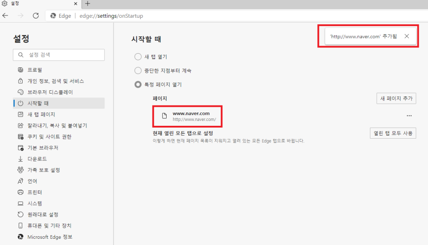This screenshot has height=245, width=428.
Task: Open 개인 정보, 검색 및 서비스 section
Action: click(58, 81)
